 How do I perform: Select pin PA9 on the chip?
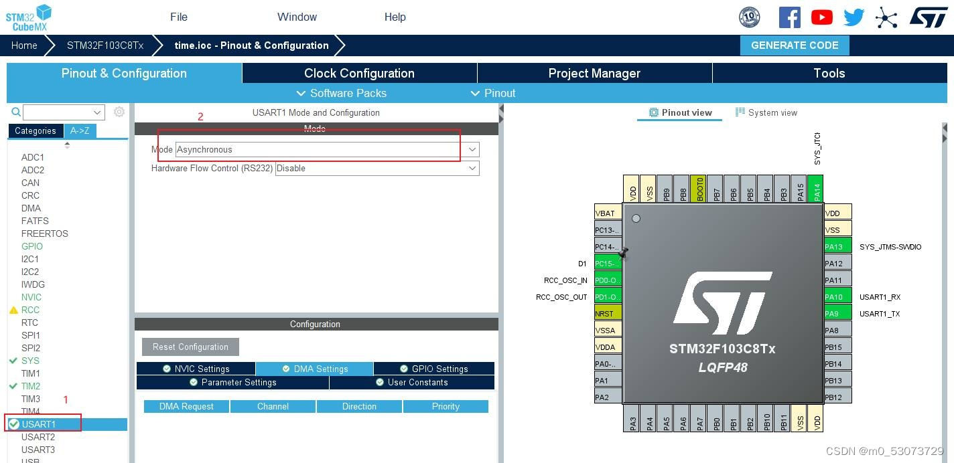pyautogui.click(x=837, y=313)
